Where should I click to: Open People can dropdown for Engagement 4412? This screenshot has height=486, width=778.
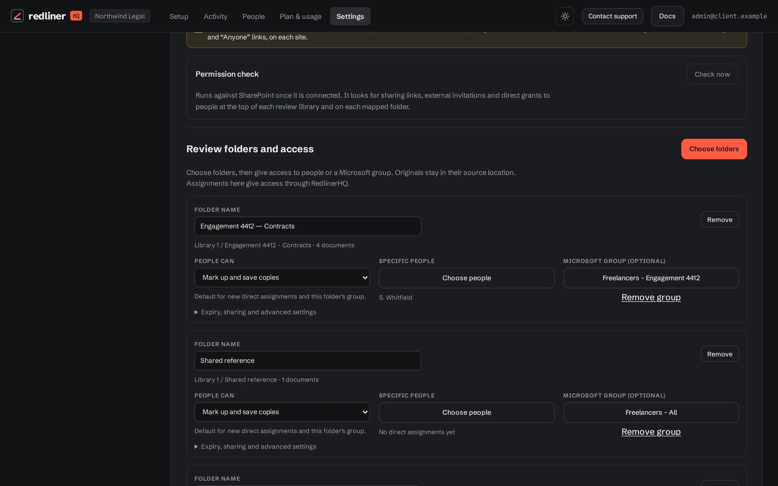point(282,277)
